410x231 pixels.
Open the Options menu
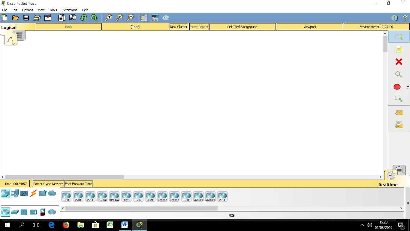[x=28, y=10]
